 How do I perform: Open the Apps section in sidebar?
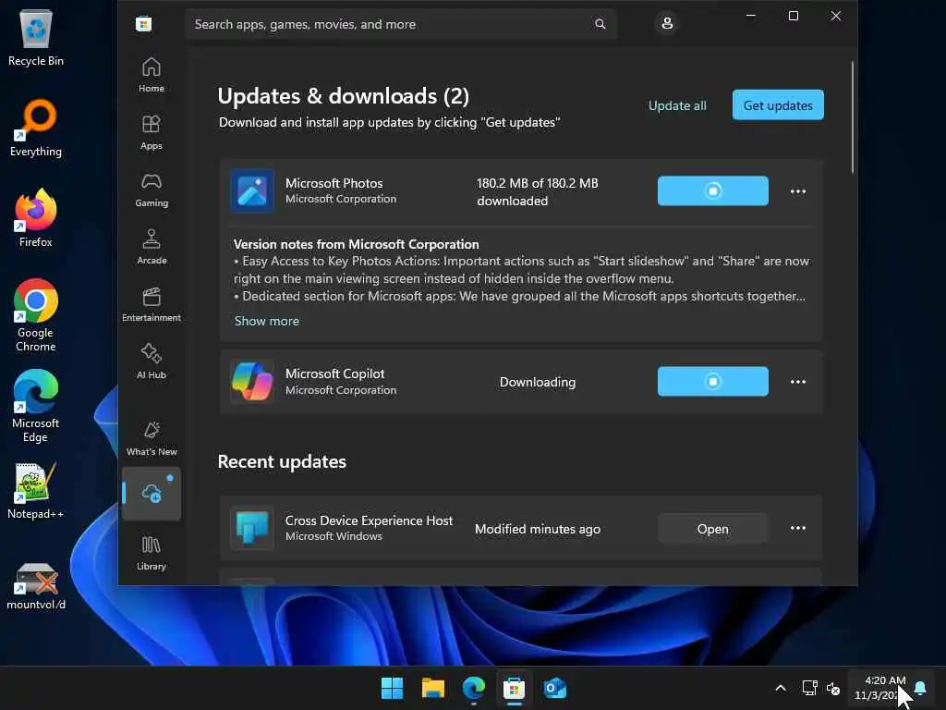click(x=151, y=133)
